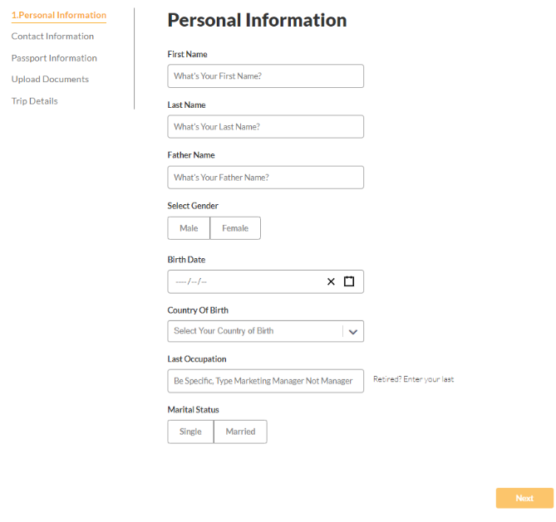Open Select Your Country of Birth dropdown
Image resolution: width=556 pixels, height=522 pixels.
point(266,331)
